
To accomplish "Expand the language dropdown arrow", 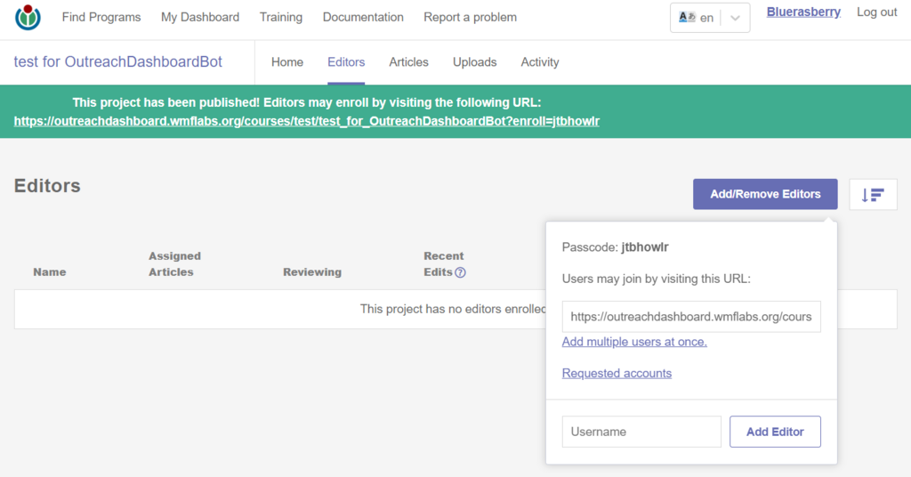I will (x=735, y=18).
